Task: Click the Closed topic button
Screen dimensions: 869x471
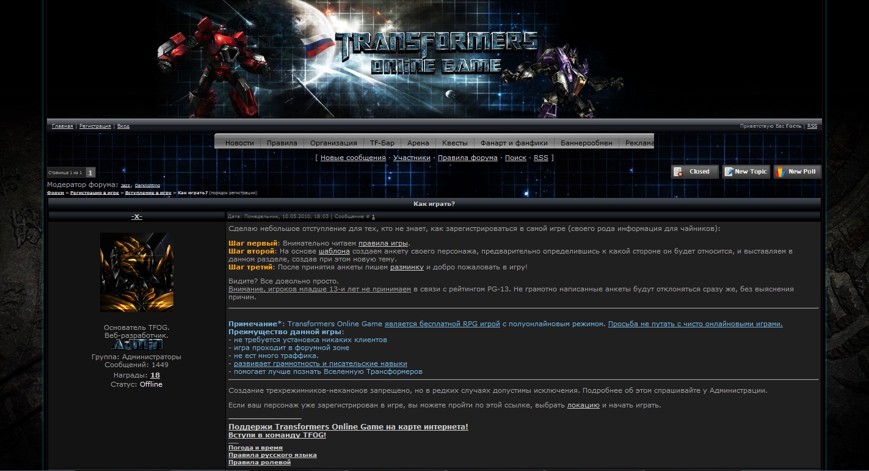Action: coord(694,172)
